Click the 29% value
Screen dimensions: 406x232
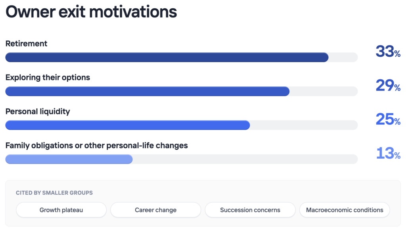click(x=388, y=85)
